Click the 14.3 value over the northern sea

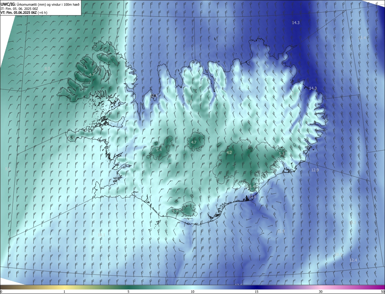click(x=296, y=23)
